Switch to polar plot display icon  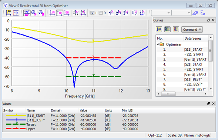pos(34,13)
